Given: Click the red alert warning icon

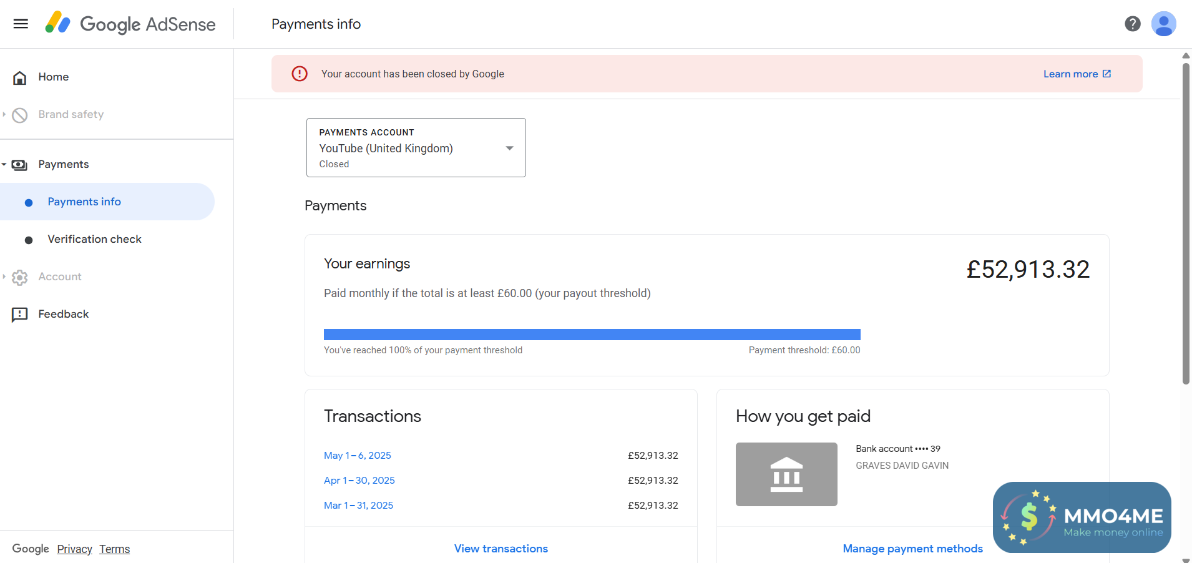Looking at the screenshot, I should [300, 74].
